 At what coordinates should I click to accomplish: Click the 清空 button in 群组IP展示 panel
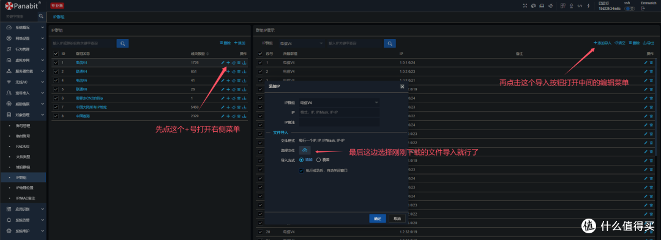619,43
